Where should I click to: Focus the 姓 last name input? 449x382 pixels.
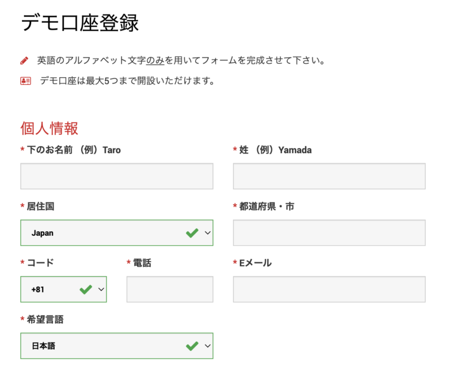[329, 176]
